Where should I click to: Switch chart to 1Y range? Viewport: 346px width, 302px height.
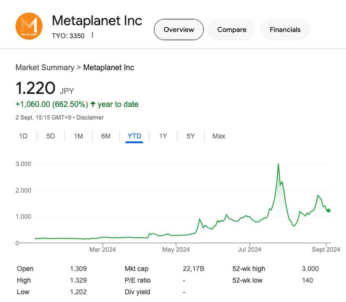(163, 136)
